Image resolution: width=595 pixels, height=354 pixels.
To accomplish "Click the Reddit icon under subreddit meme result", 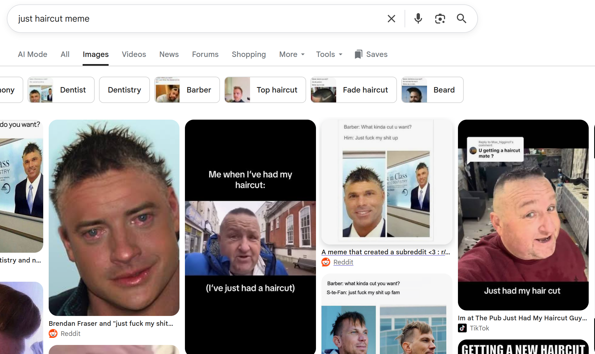I will pyautogui.click(x=326, y=262).
